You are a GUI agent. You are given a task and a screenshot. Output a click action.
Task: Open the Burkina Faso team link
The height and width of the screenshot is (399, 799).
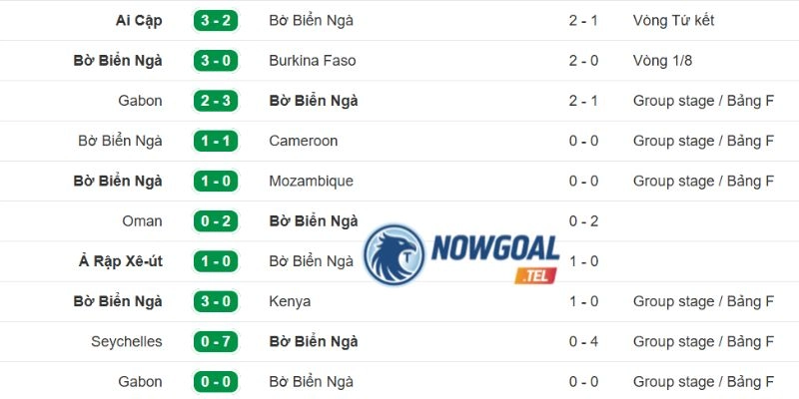[x=313, y=61]
